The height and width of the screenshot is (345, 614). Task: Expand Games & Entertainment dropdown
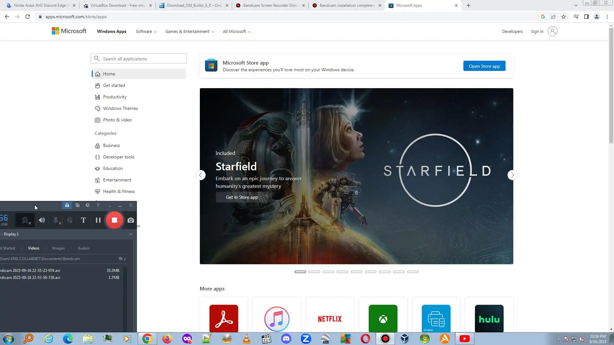point(190,32)
